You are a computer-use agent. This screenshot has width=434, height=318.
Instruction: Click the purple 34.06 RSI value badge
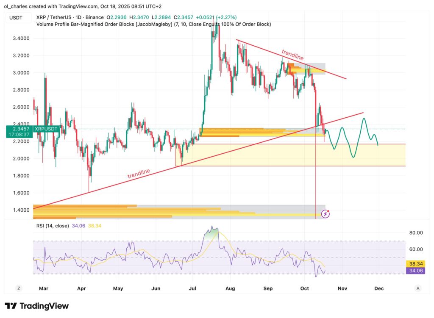pyautogui.click(x=417, y=270)
